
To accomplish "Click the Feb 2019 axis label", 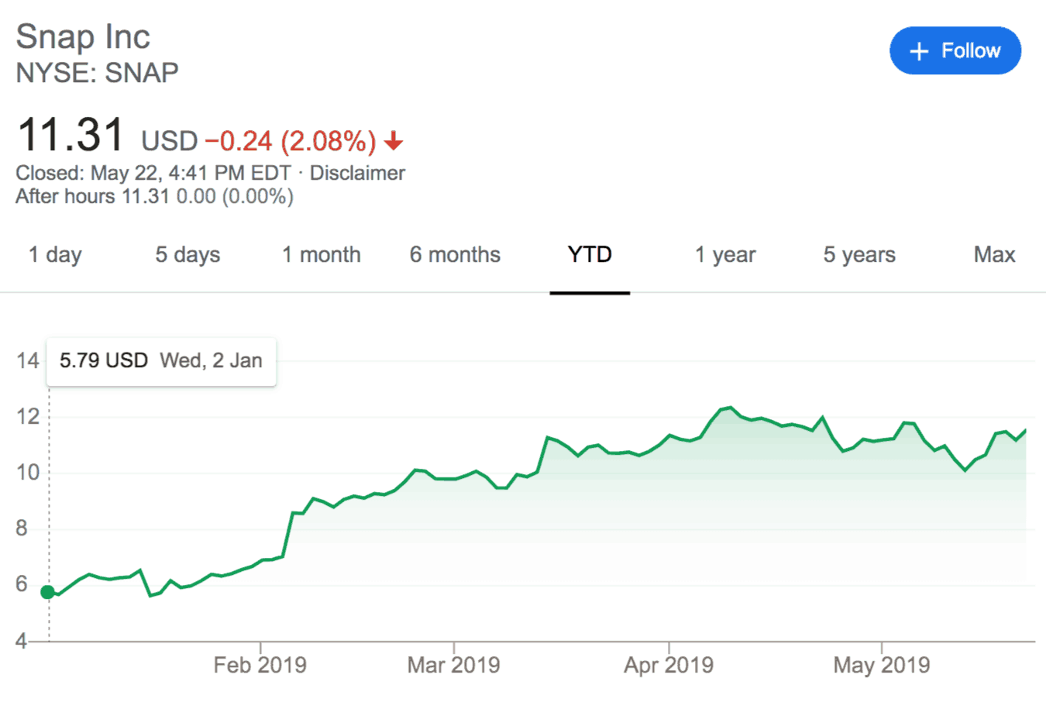I will (260, 664).
